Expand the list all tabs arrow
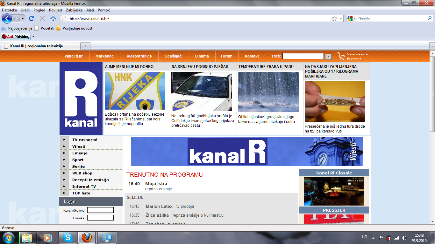 432,46
